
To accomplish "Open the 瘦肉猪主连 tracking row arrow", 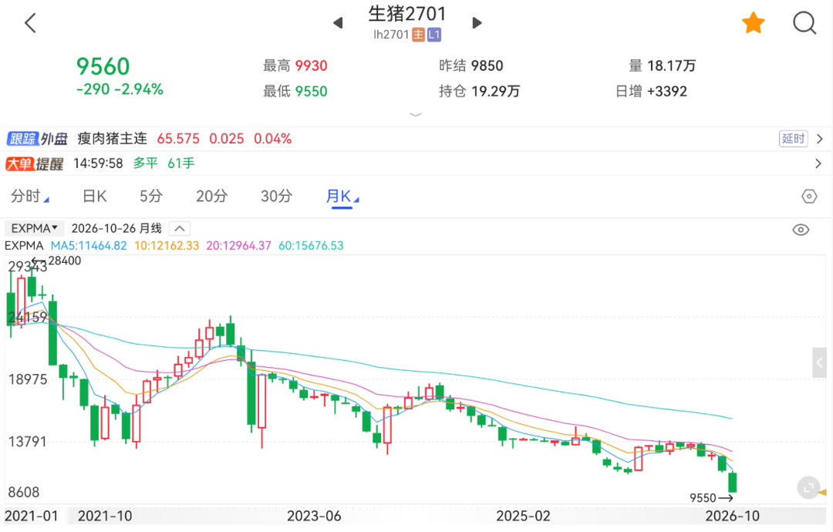I will (820, 139).
